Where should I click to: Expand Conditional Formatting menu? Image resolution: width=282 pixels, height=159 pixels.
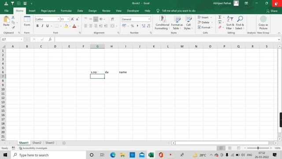tap(162, 23)
